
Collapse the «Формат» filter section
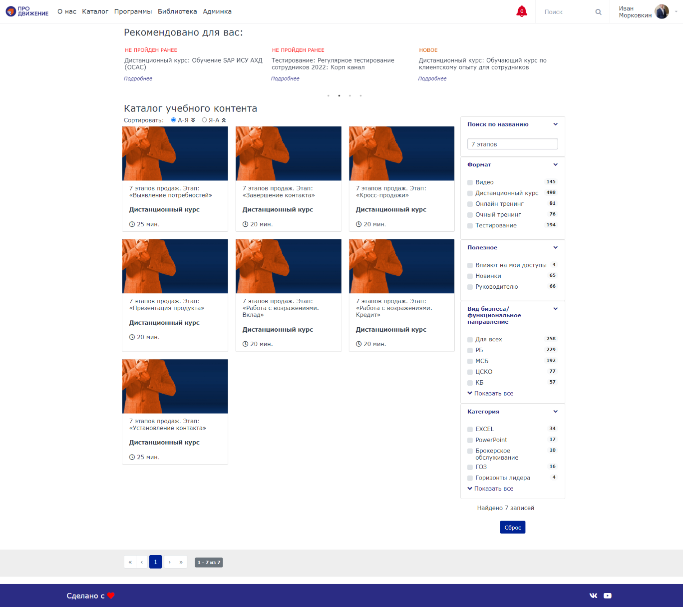point(555,164)
